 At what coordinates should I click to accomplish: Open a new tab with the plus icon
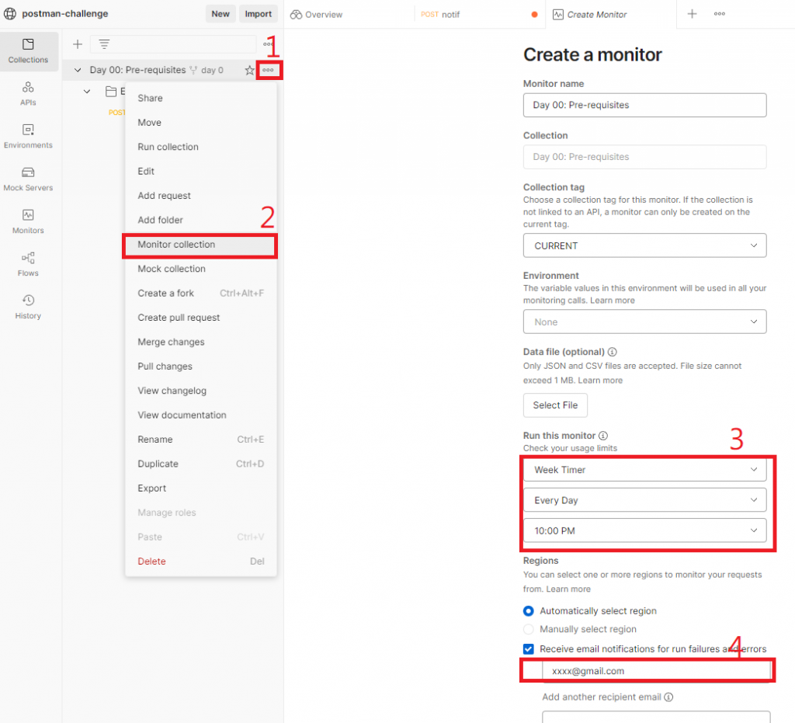point(692,14)
